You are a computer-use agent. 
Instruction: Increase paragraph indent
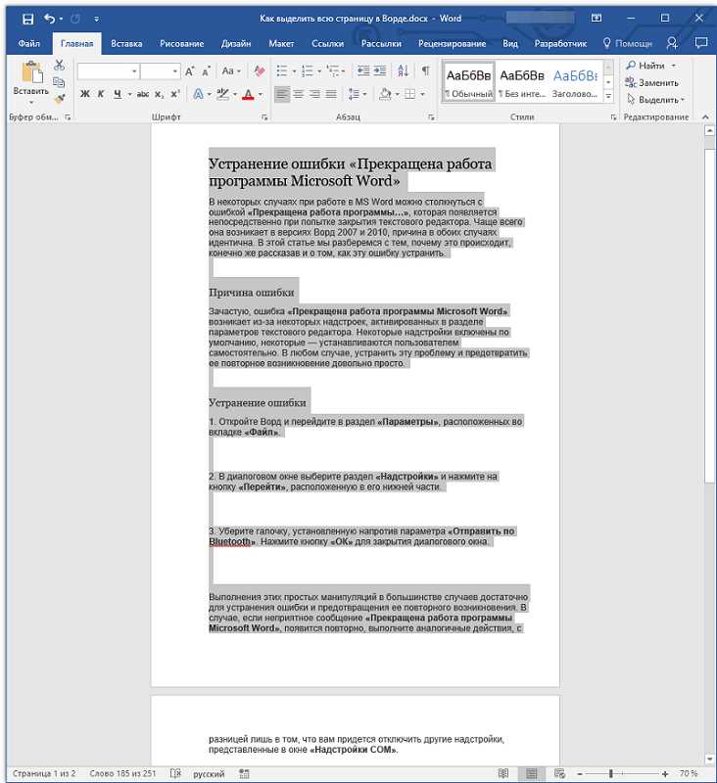pos(380,70)
